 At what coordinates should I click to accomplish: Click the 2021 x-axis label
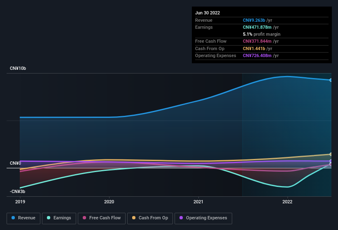pyautogui.click(x=198, y=202)
